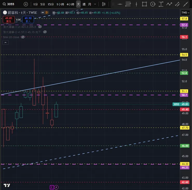Select the circle drawing tool
Screen dimensions: 192x190
pyautogui.click(x=153, y=4)
